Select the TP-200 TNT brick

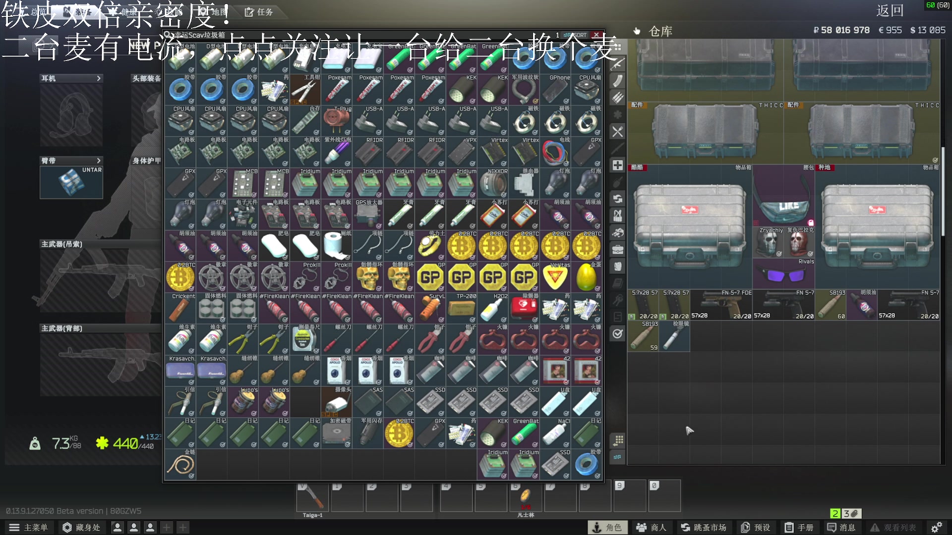(x=462, y=308)
